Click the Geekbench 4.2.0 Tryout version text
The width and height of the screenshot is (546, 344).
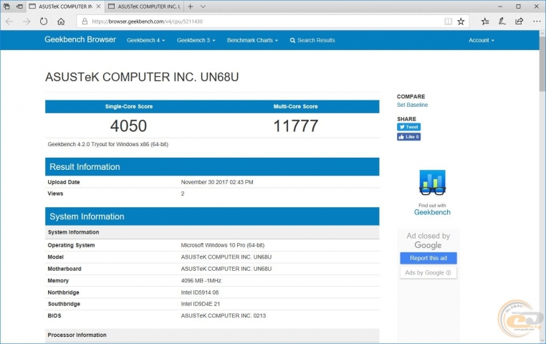point(108,144)
